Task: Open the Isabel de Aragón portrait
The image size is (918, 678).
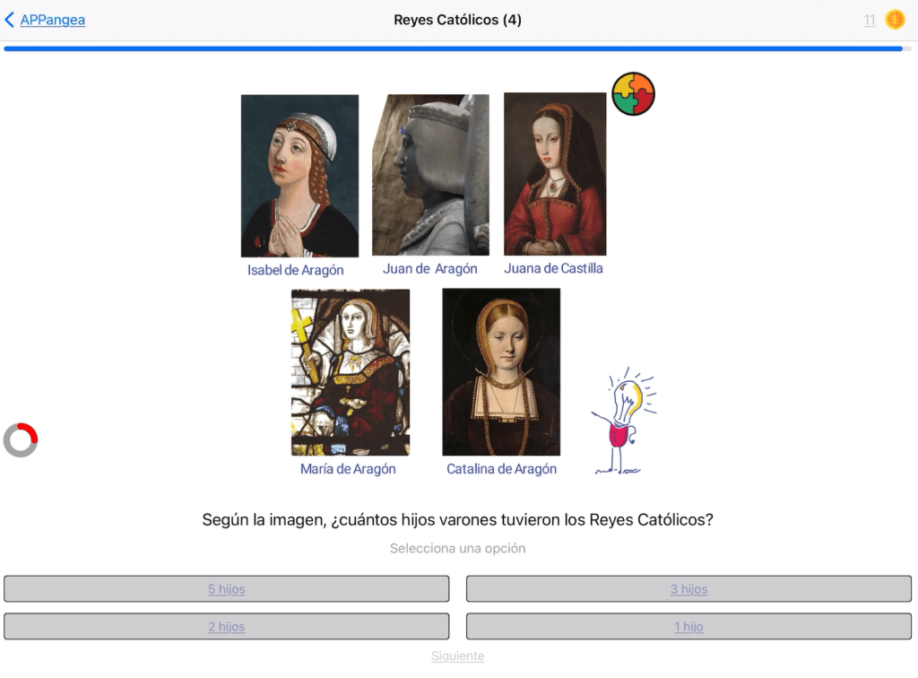Action: tap(299, 176)
